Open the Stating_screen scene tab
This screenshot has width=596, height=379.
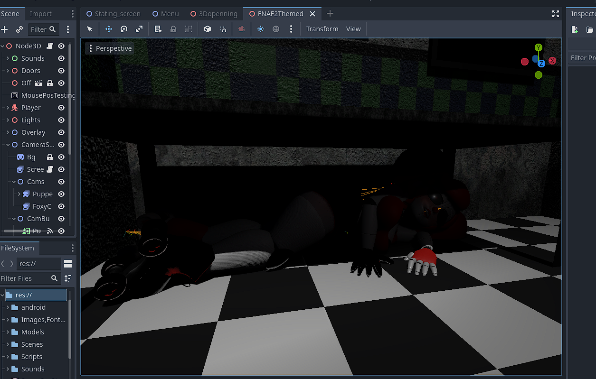click(x=114, y=14)
